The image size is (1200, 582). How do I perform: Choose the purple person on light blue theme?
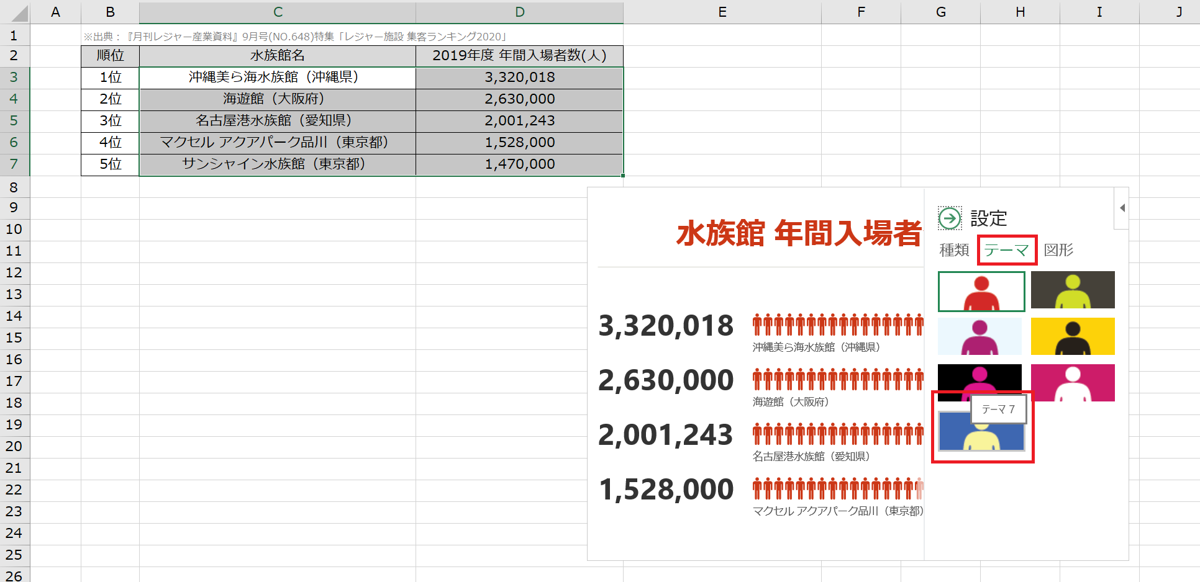(x=980, y=336)
